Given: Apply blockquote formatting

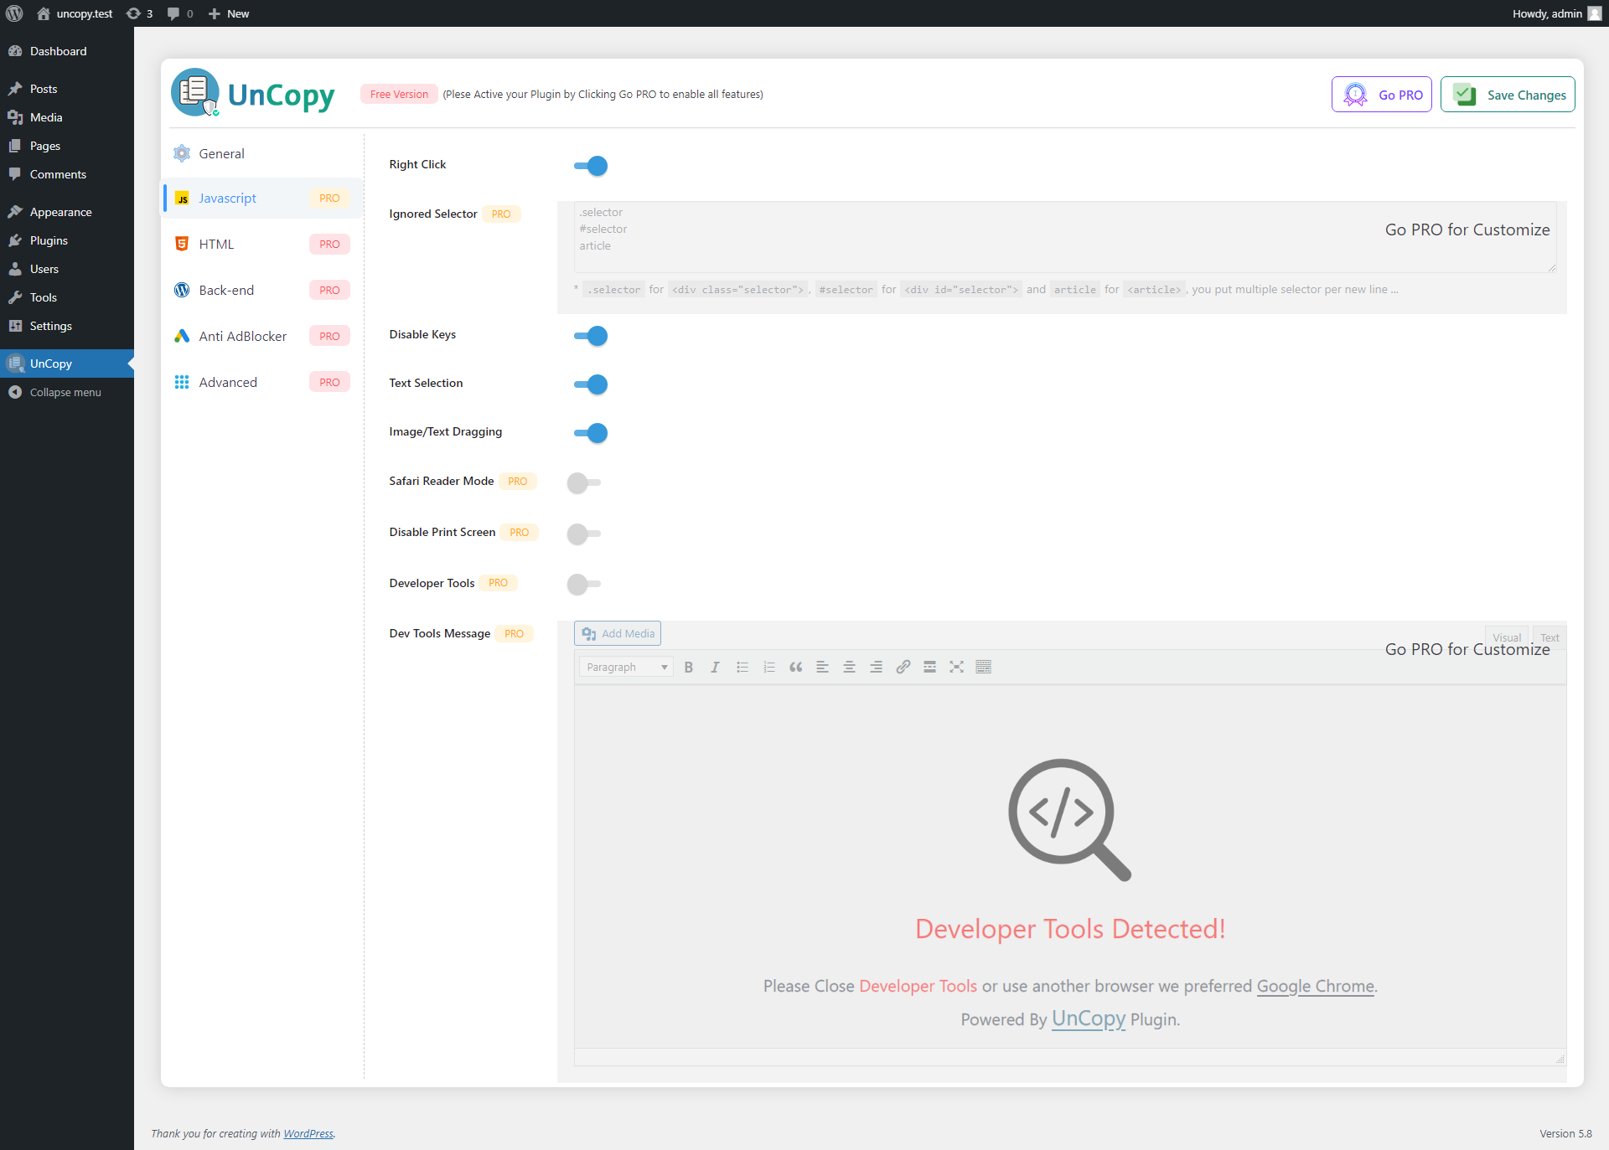Looking at the screenshot, I should [x=796, y=667].
